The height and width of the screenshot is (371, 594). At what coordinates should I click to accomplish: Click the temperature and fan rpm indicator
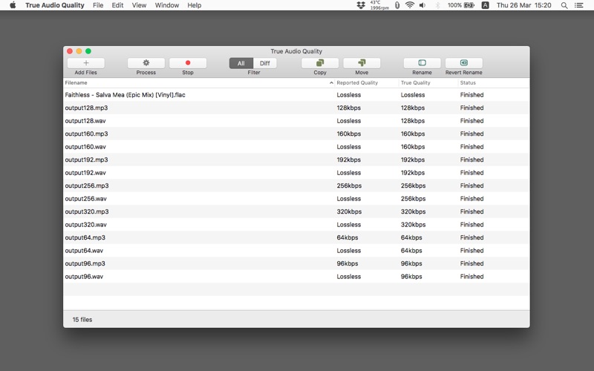379,5
